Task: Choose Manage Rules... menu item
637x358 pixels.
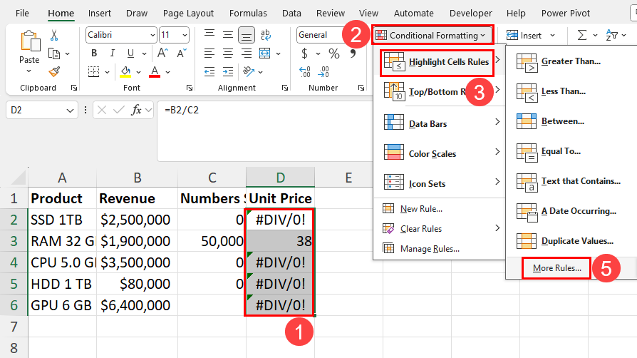Action: pyautogui.click(x=439, y=249)
